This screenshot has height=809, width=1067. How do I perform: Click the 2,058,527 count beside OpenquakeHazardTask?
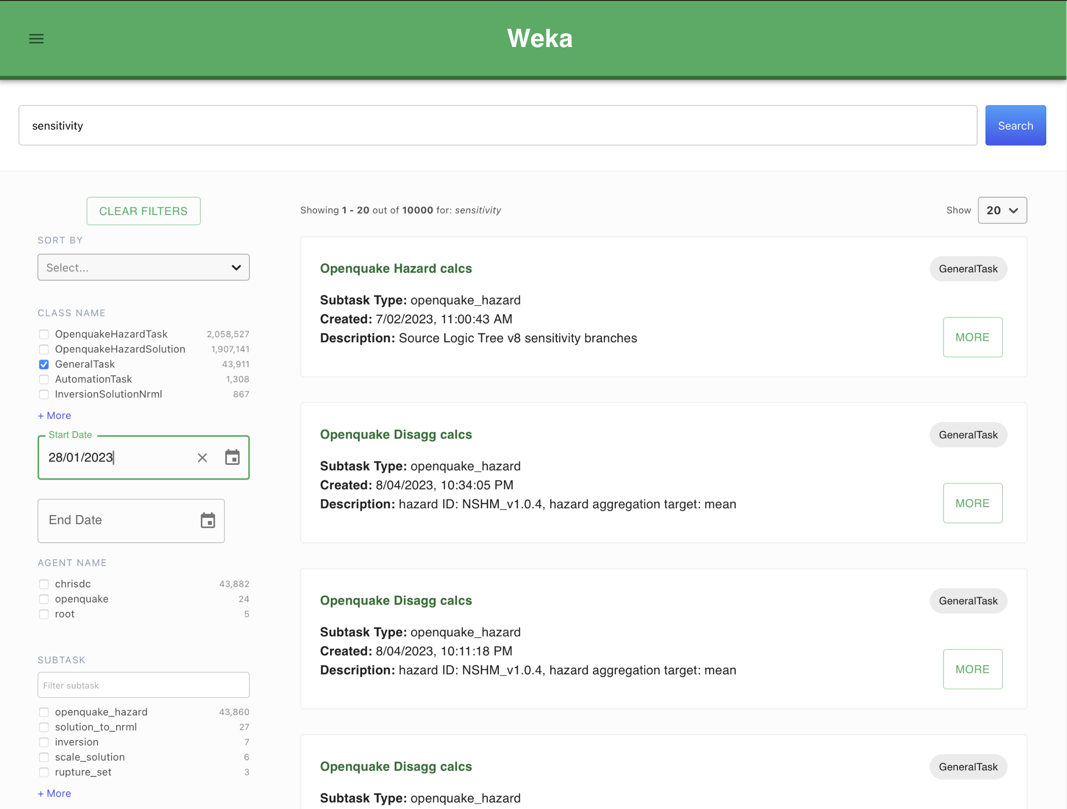(x=228, y=334)
